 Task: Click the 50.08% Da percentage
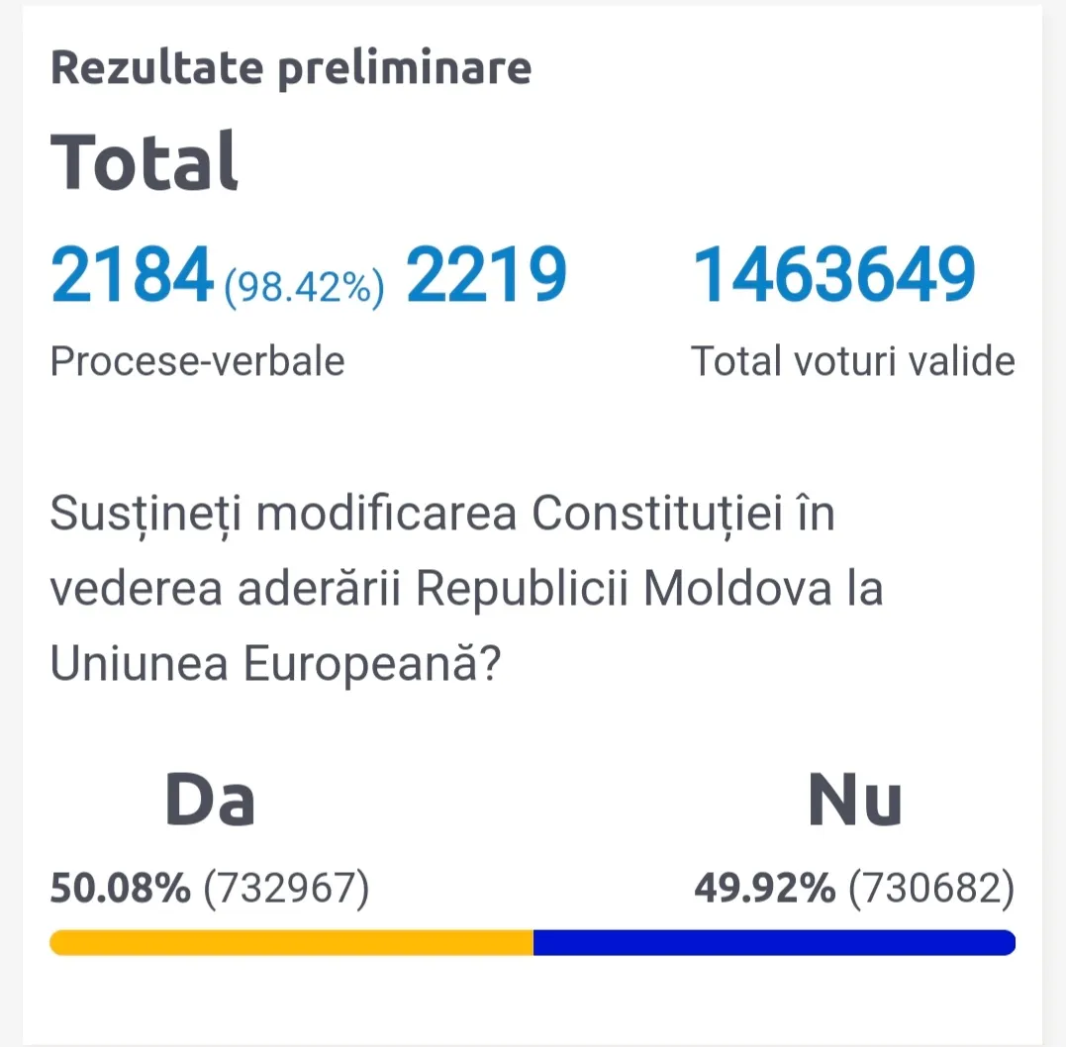[x=120, y=890]
